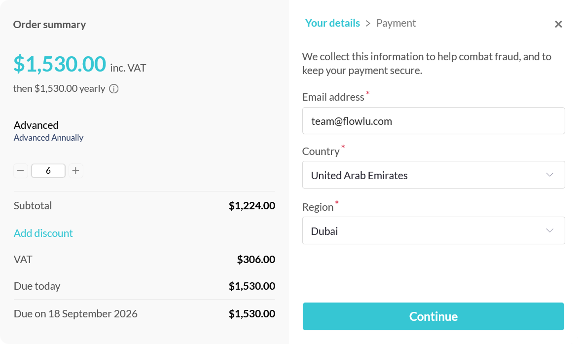
Task: Click the Order summary heading
Action: click(49, 25)
